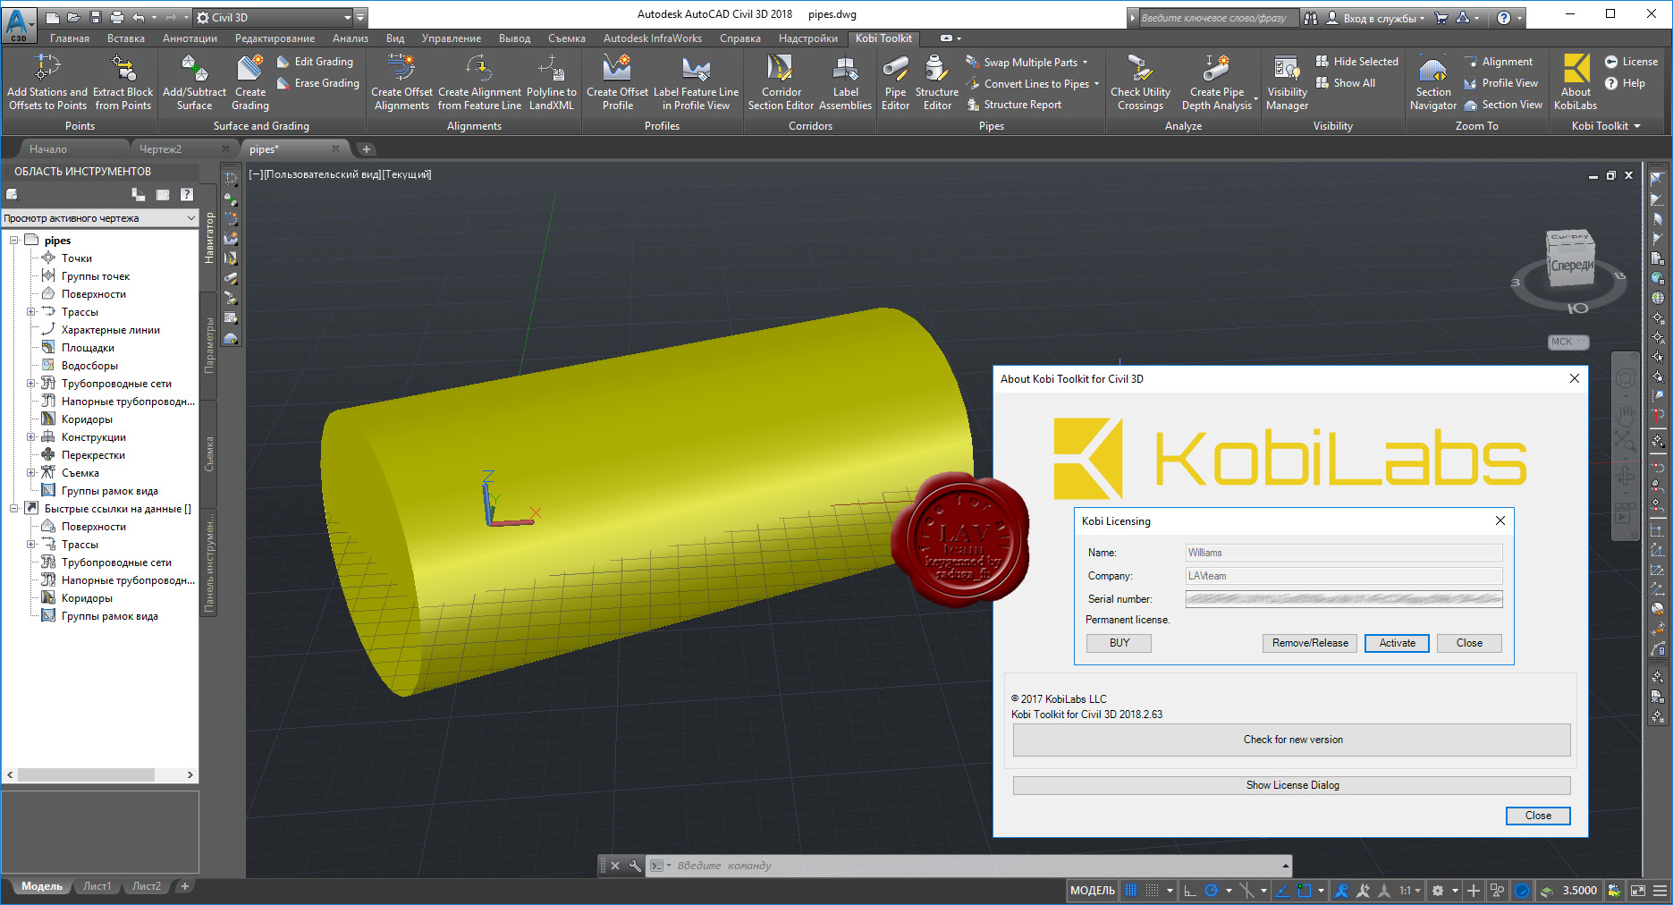Open Corridor Section Editor
The width and height of the screenshot is (1673, 905).
[x=781, y=81]
